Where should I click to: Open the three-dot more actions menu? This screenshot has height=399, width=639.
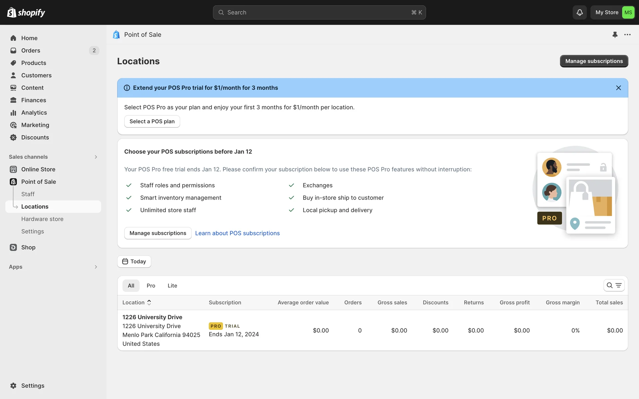(627, 35)
